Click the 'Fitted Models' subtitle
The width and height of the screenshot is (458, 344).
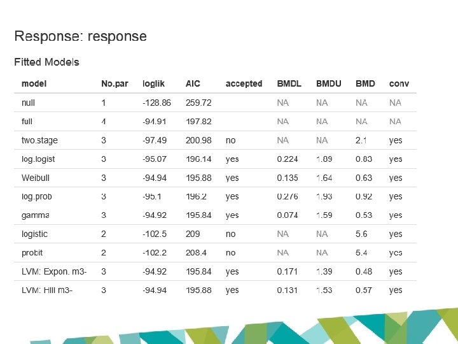[46, 62]
